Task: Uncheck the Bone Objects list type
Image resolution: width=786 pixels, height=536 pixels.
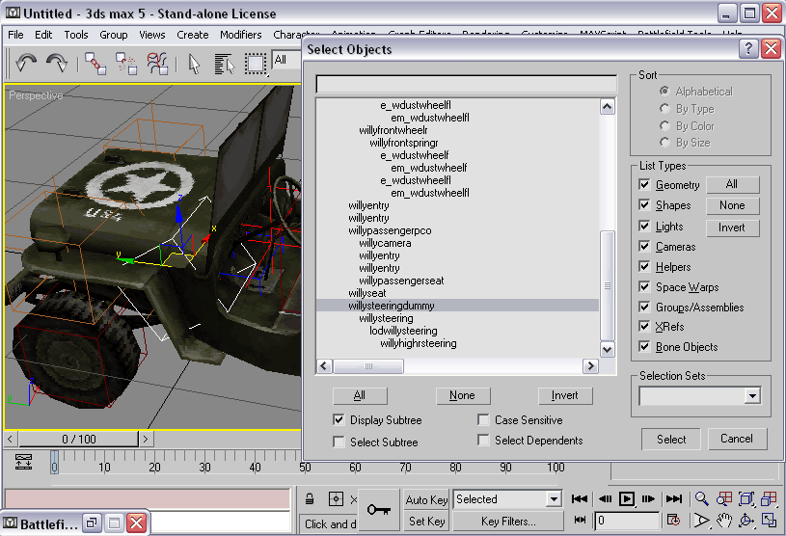Action: pyautogui.click(x=644, y=347)
